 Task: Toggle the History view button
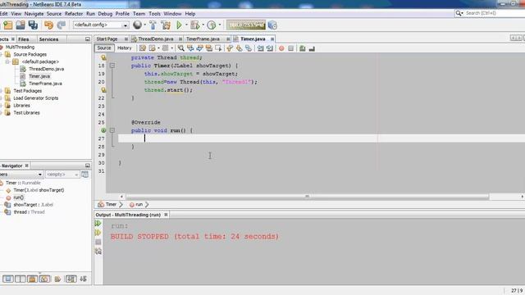pos(124,48)
